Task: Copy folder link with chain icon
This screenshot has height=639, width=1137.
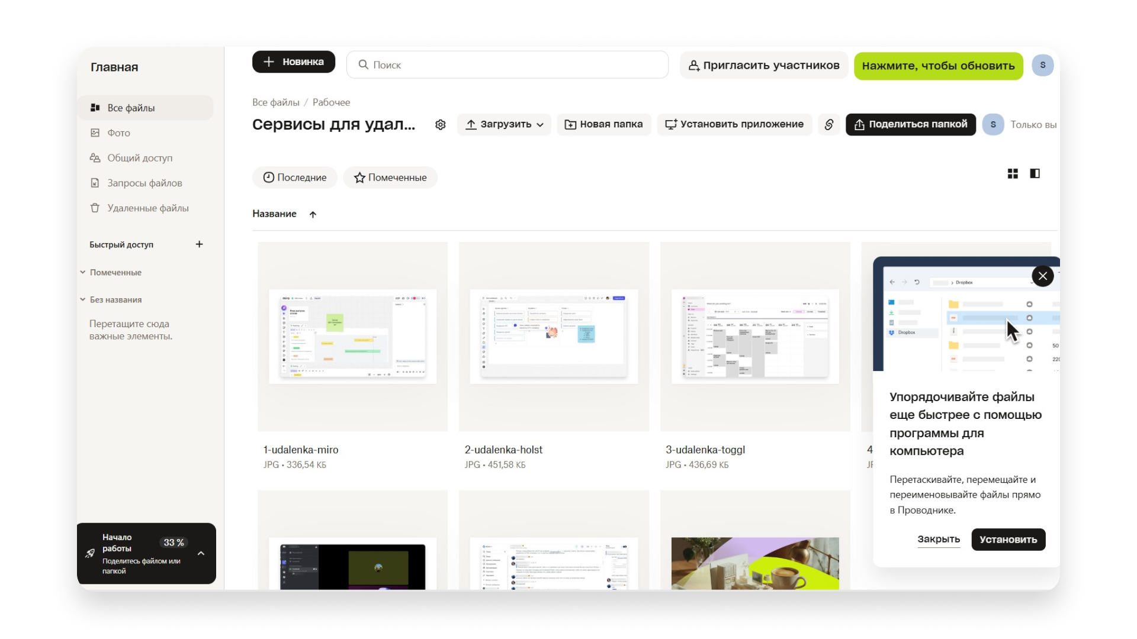Action: [829, 124]
